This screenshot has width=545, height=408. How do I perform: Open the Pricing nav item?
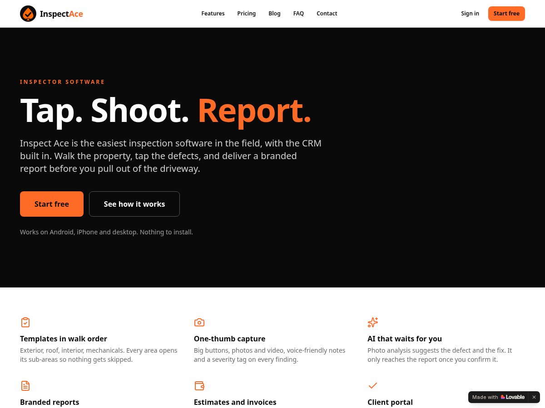(x=247, y=14)
